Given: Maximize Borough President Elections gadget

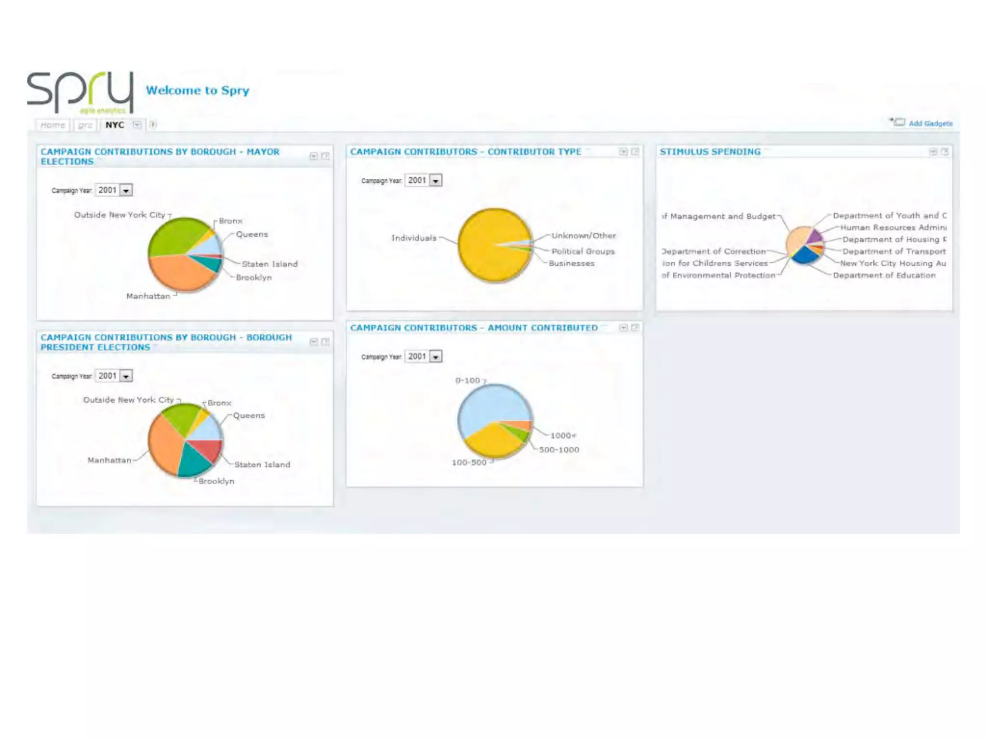Looking at the screenshot, I should 325,342.
